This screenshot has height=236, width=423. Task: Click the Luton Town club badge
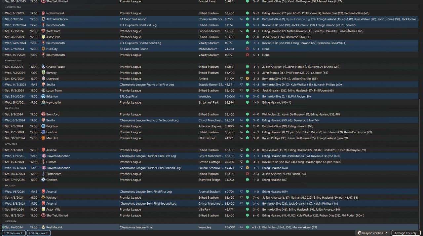(43, 90)
